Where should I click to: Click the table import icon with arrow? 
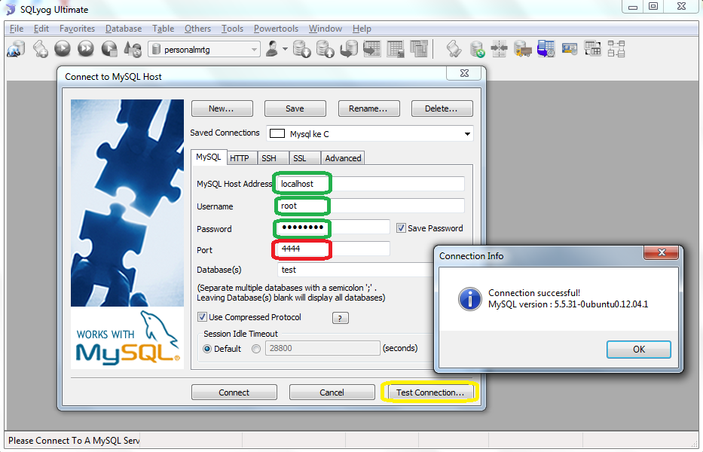(371, 48)
